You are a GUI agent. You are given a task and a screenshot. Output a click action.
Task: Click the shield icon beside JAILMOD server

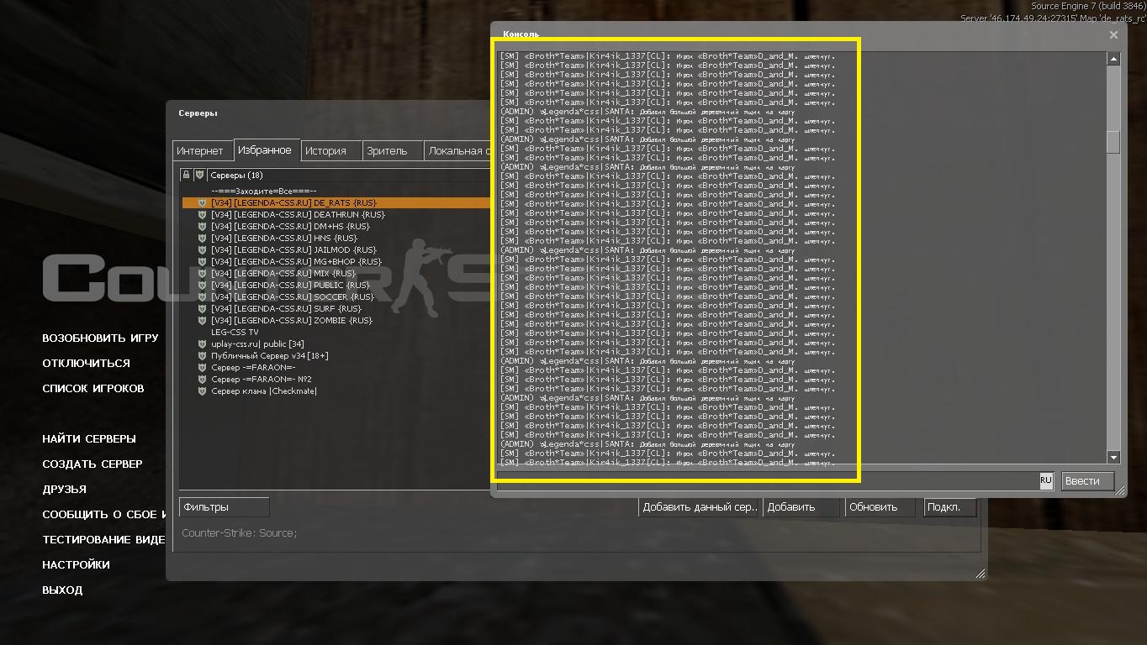(x=202, y=249)
